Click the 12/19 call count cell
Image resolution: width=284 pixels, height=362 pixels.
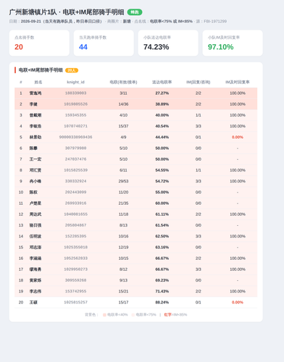click(x=123, y=247)
